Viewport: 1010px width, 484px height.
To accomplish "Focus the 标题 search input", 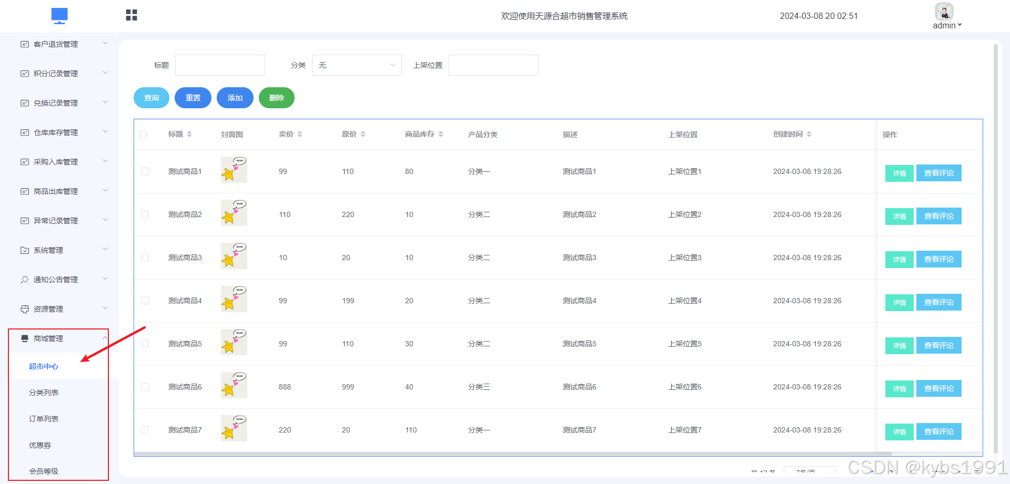I will (220, 65).
